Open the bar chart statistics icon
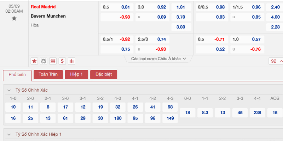 click(x=72, y=61)
